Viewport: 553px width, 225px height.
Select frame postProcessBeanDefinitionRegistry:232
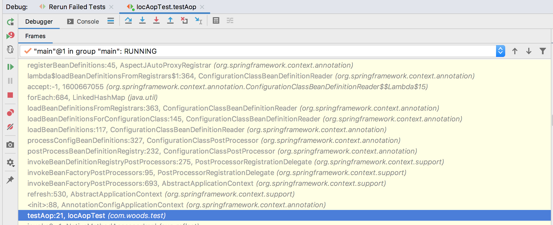284,151
